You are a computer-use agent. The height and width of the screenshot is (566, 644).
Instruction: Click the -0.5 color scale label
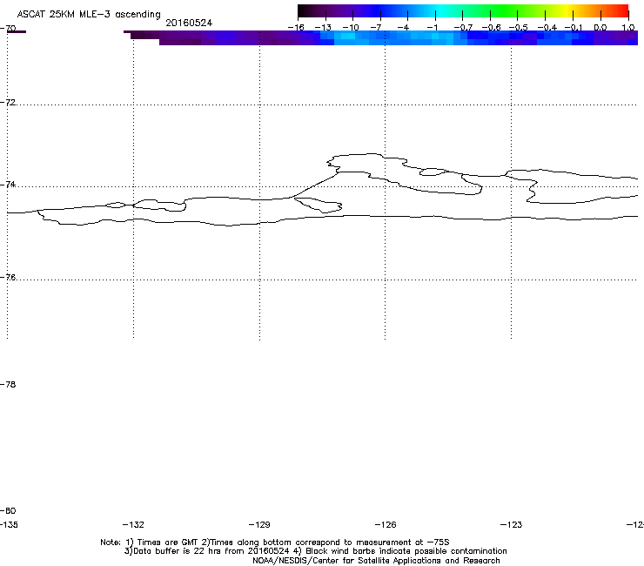point(519,28)
